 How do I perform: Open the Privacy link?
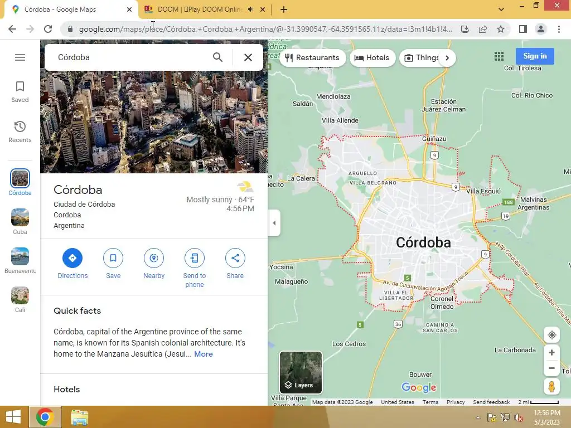(456, 402)
